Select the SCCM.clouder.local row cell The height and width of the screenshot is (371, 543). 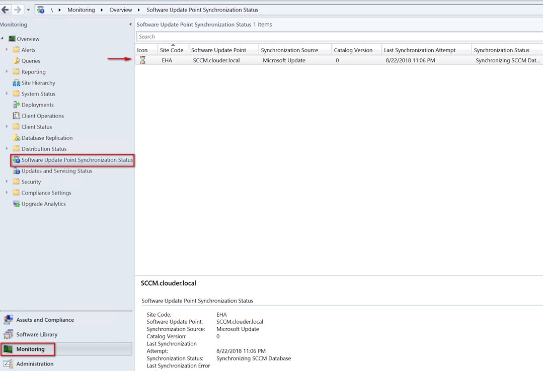216,60
